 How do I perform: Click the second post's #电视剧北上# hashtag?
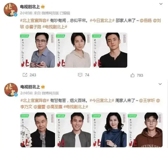point(76,107)
